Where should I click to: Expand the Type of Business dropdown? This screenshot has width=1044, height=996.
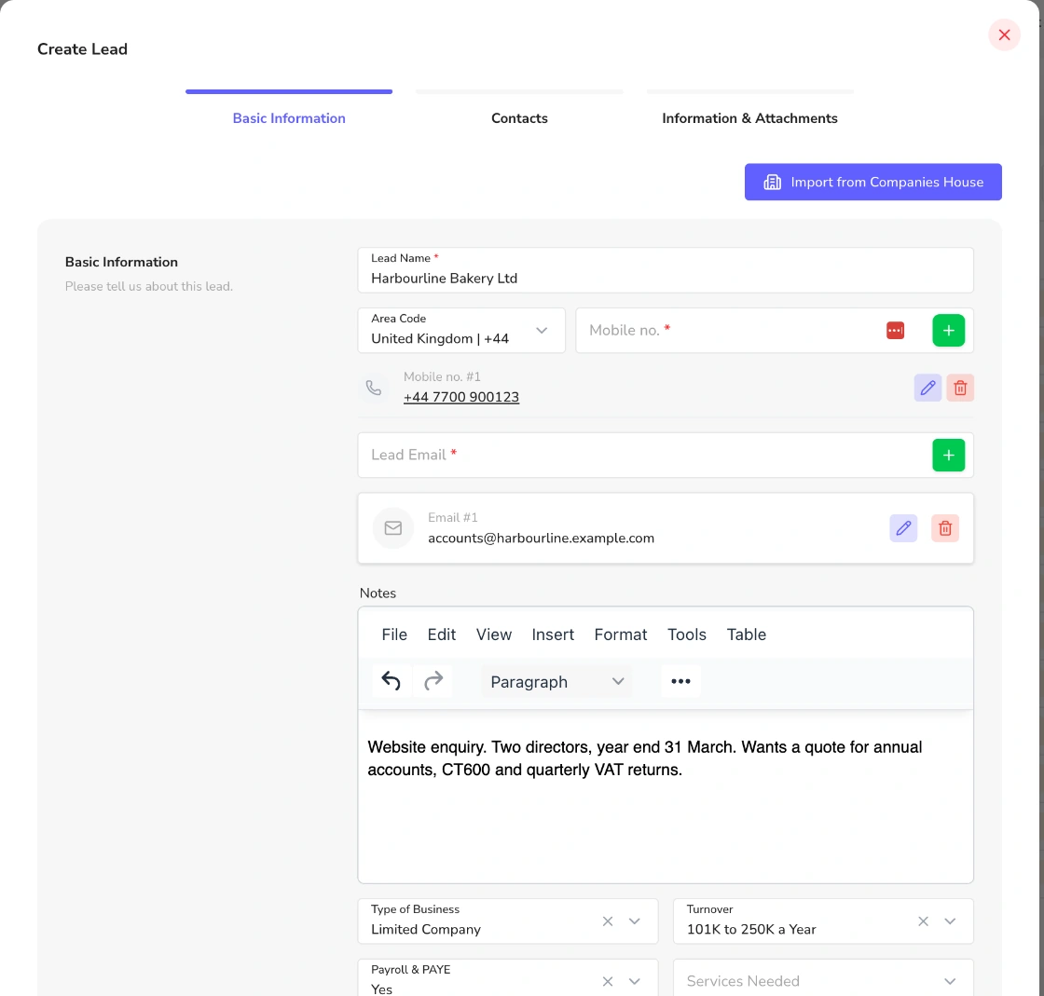click(x=635, y=921)
